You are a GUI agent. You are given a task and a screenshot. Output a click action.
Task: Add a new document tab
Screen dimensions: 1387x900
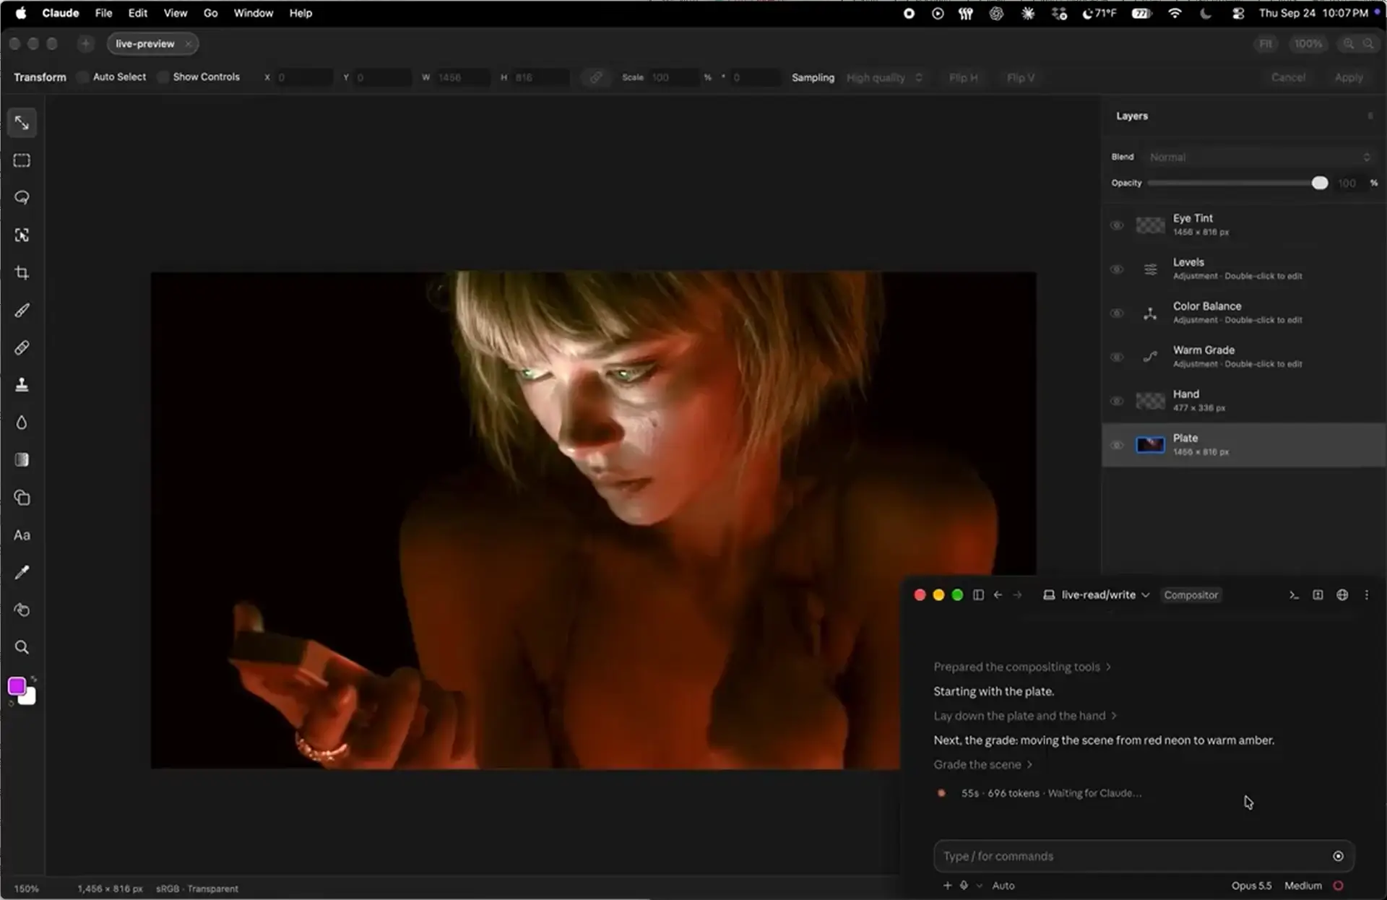coord(85,44)
